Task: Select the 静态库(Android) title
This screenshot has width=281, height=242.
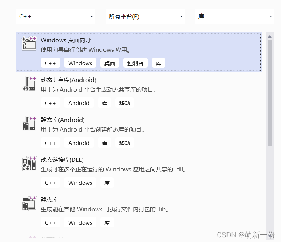Action: point(63,120)
